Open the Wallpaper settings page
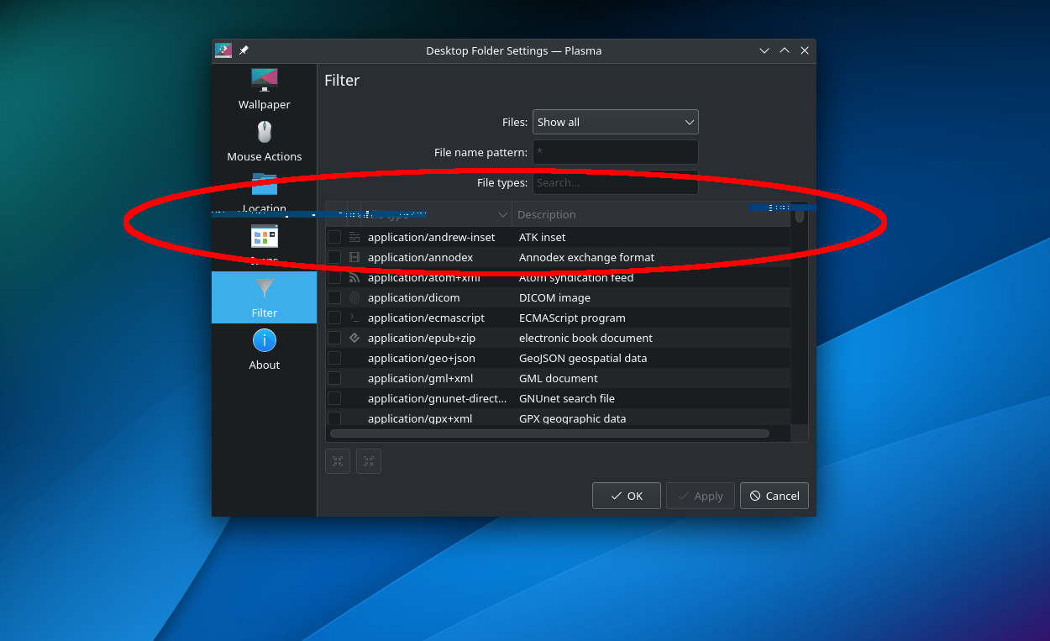The height and width of the screenshot is (641, 1050). pos(264,88)
